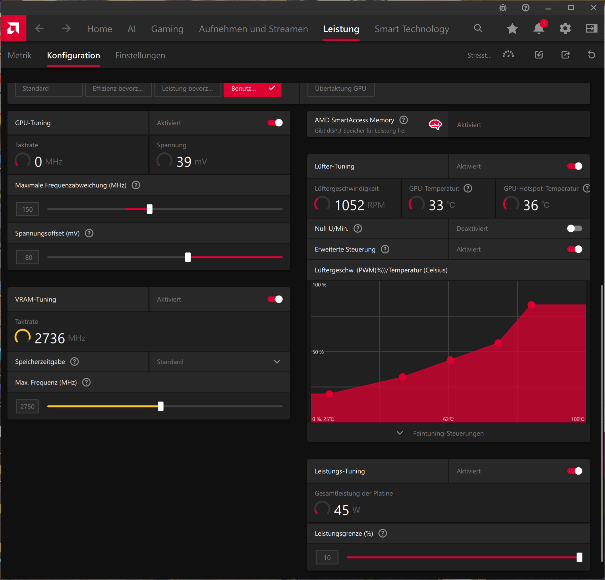605x580 pixels.
Task: Open Speicherzeitgabe Standard dropdown
Action: pos(219,362)
